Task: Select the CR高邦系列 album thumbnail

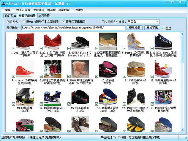Action: tap(80, 97)
